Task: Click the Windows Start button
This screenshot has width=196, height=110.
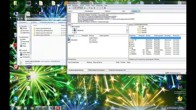Action: pos(12,108)
